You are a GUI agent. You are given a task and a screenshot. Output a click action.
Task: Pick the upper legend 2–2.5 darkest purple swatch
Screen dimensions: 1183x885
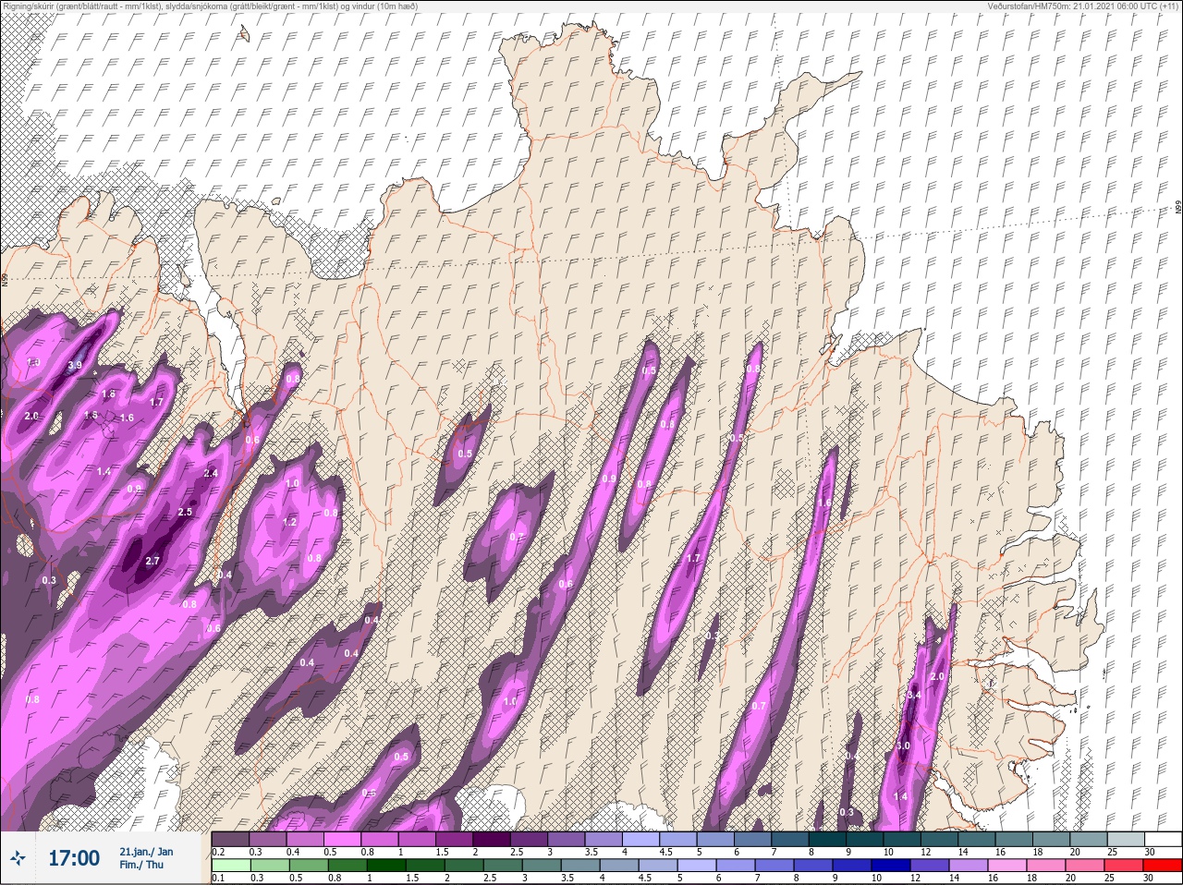point(493,839)
